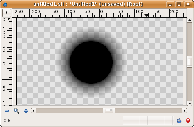Image resolution: width=194 pixels, height=127 pixels.
Task: Click the vertical scrollbar up arrow
Action: 189,20
